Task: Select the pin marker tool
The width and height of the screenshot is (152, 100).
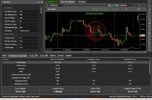Action: [149, 26]
